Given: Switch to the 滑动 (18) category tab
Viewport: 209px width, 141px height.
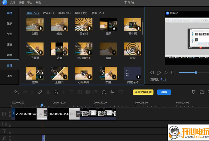Looking at the screenshot, I should [64, 13].
